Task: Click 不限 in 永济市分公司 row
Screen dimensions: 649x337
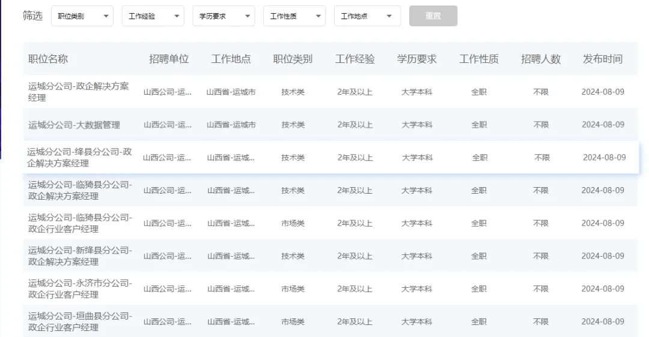Action: pos(541,289)
